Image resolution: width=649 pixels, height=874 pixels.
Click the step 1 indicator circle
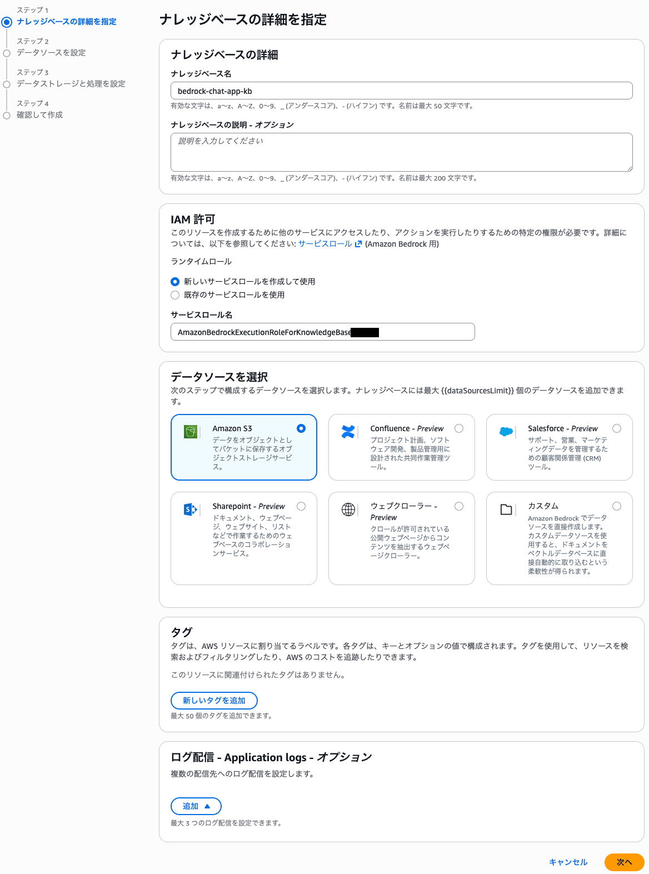click(x=7, y=22)
